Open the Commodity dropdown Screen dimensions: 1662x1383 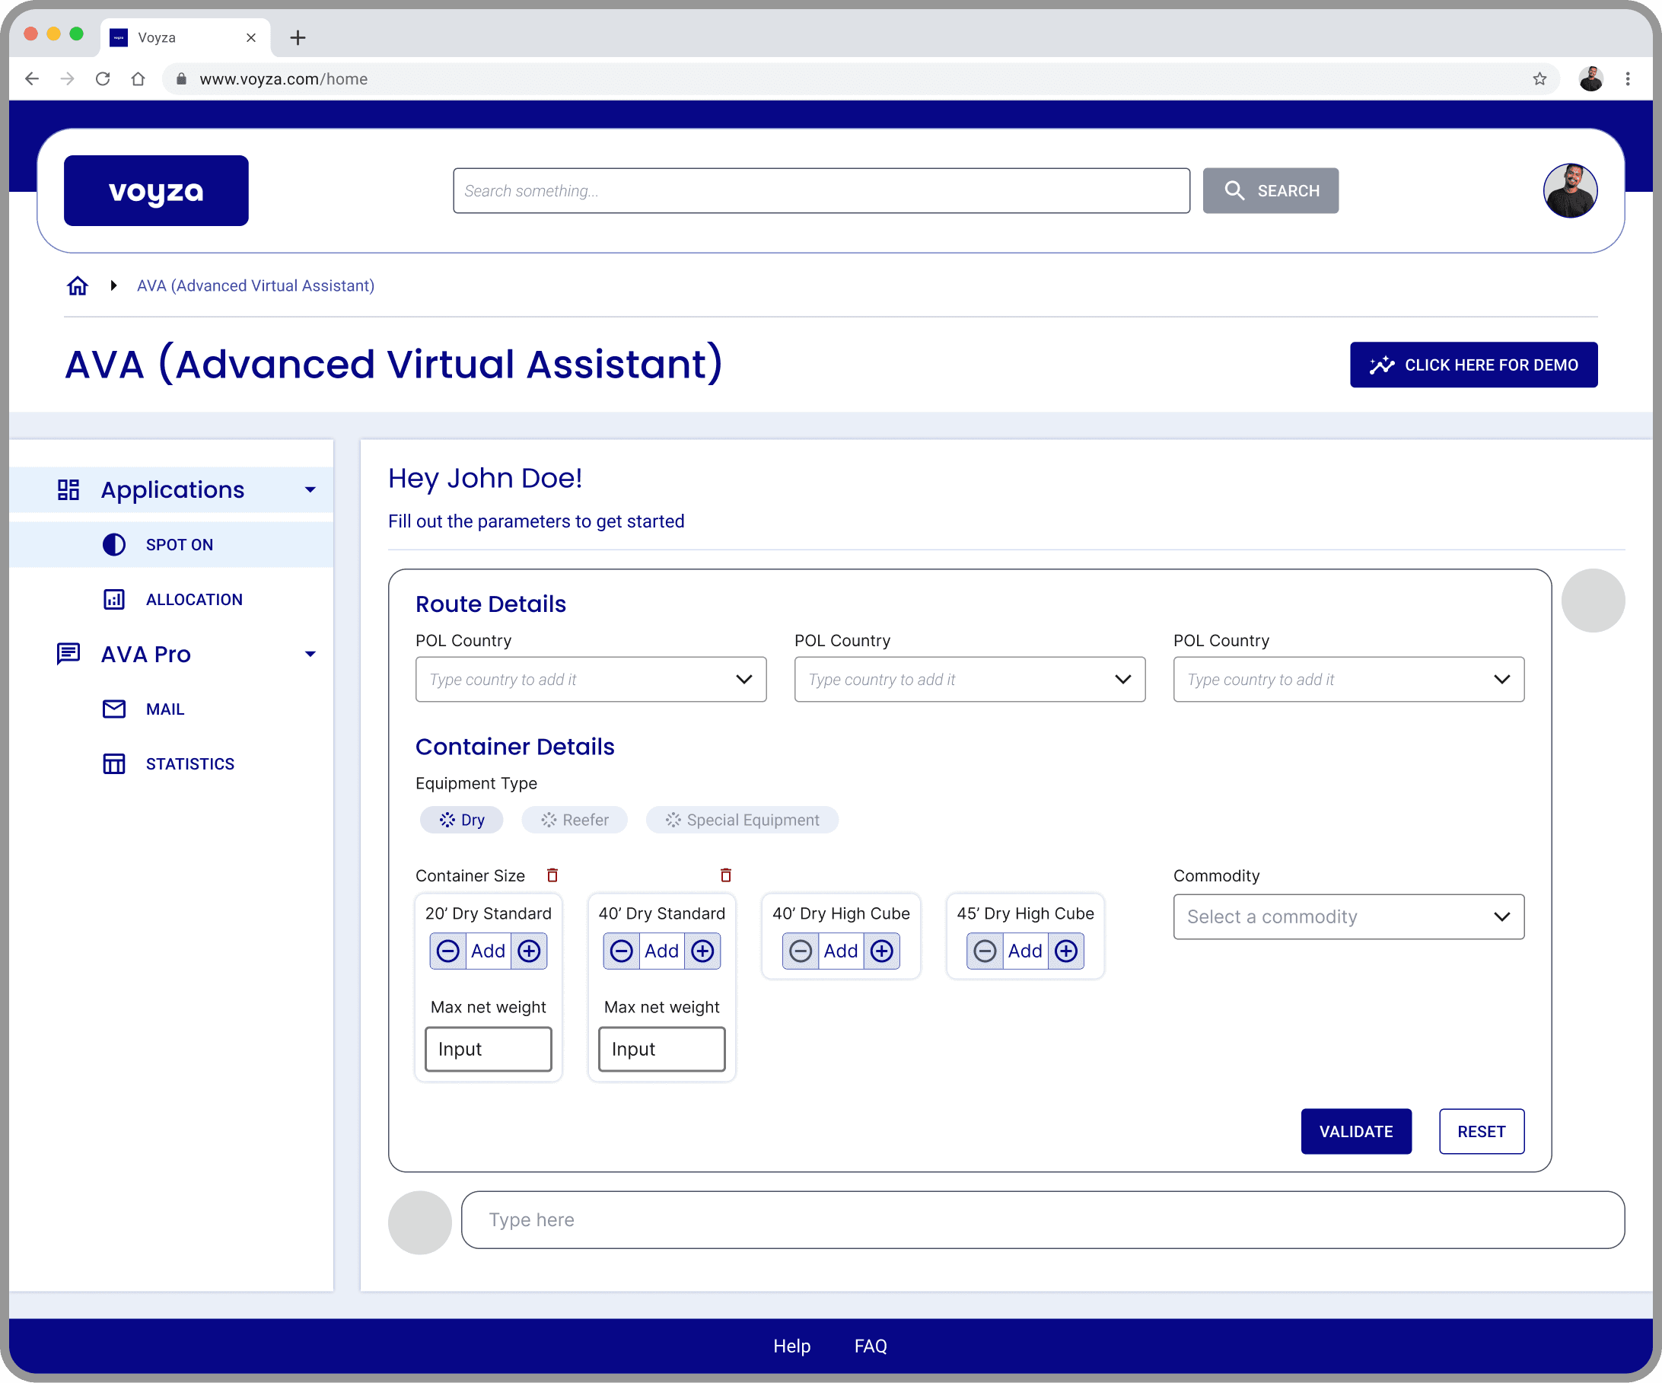pyautogui.click(x=1349, y=917)
